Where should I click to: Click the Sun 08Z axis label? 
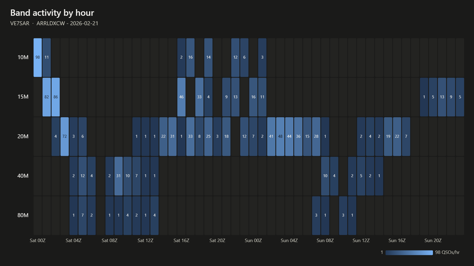pos(325,241)
